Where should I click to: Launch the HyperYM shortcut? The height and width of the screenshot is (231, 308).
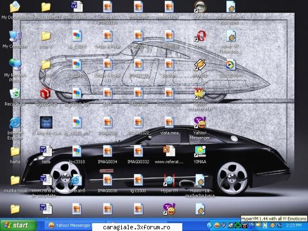click(169, 180)
